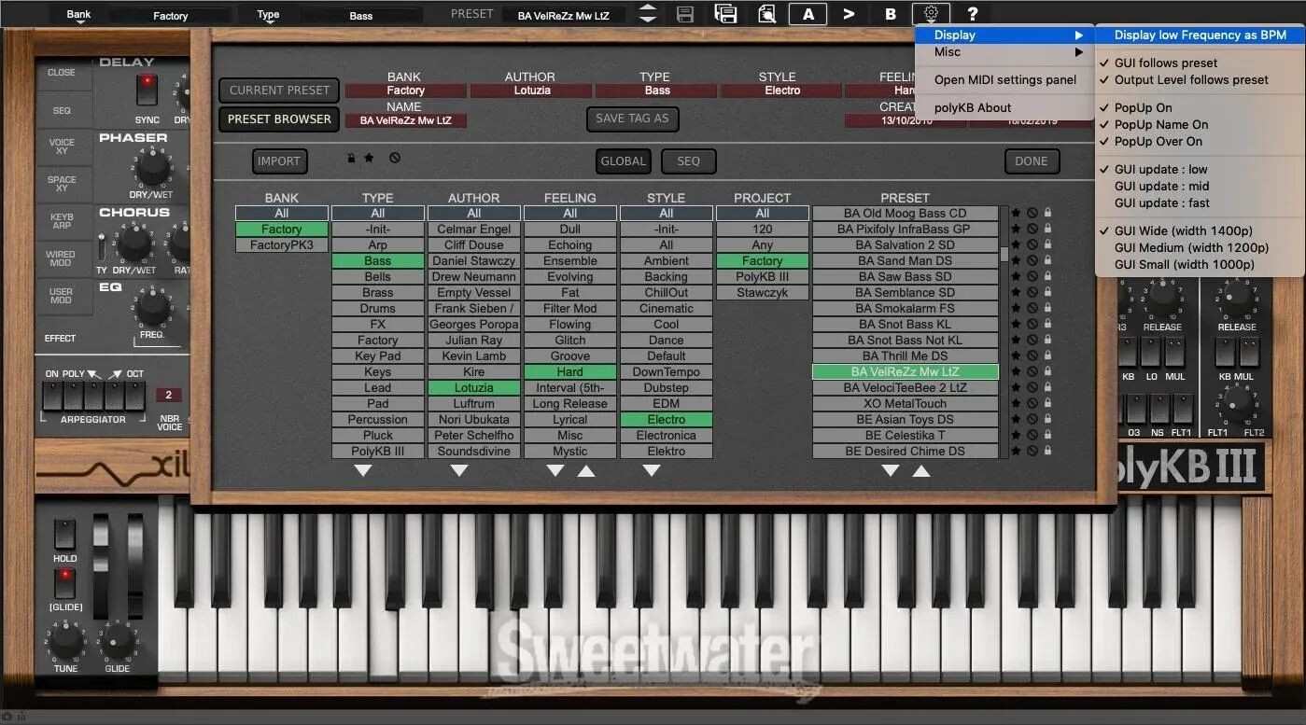Open the Type dropdown in top bar
This screenshot has height=725, width=1306.
(x=268, y=15)
